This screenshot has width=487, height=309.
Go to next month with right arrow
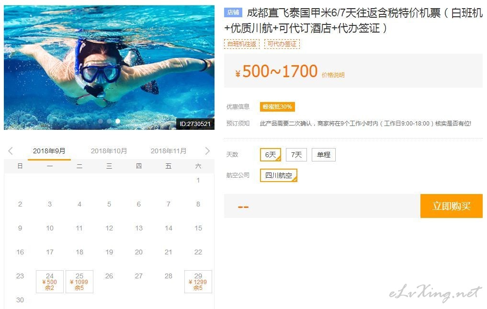tap(207, 151)
